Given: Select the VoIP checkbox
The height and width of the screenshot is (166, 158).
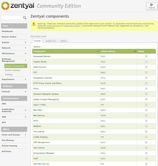Looking at the screenshot, I should click(146, 158).
